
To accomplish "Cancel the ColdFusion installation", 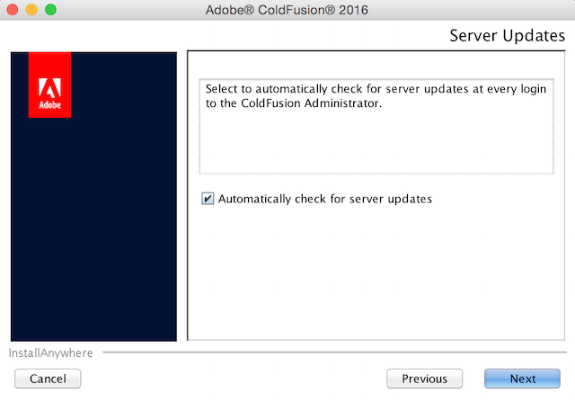I will (x=48, y=379).
